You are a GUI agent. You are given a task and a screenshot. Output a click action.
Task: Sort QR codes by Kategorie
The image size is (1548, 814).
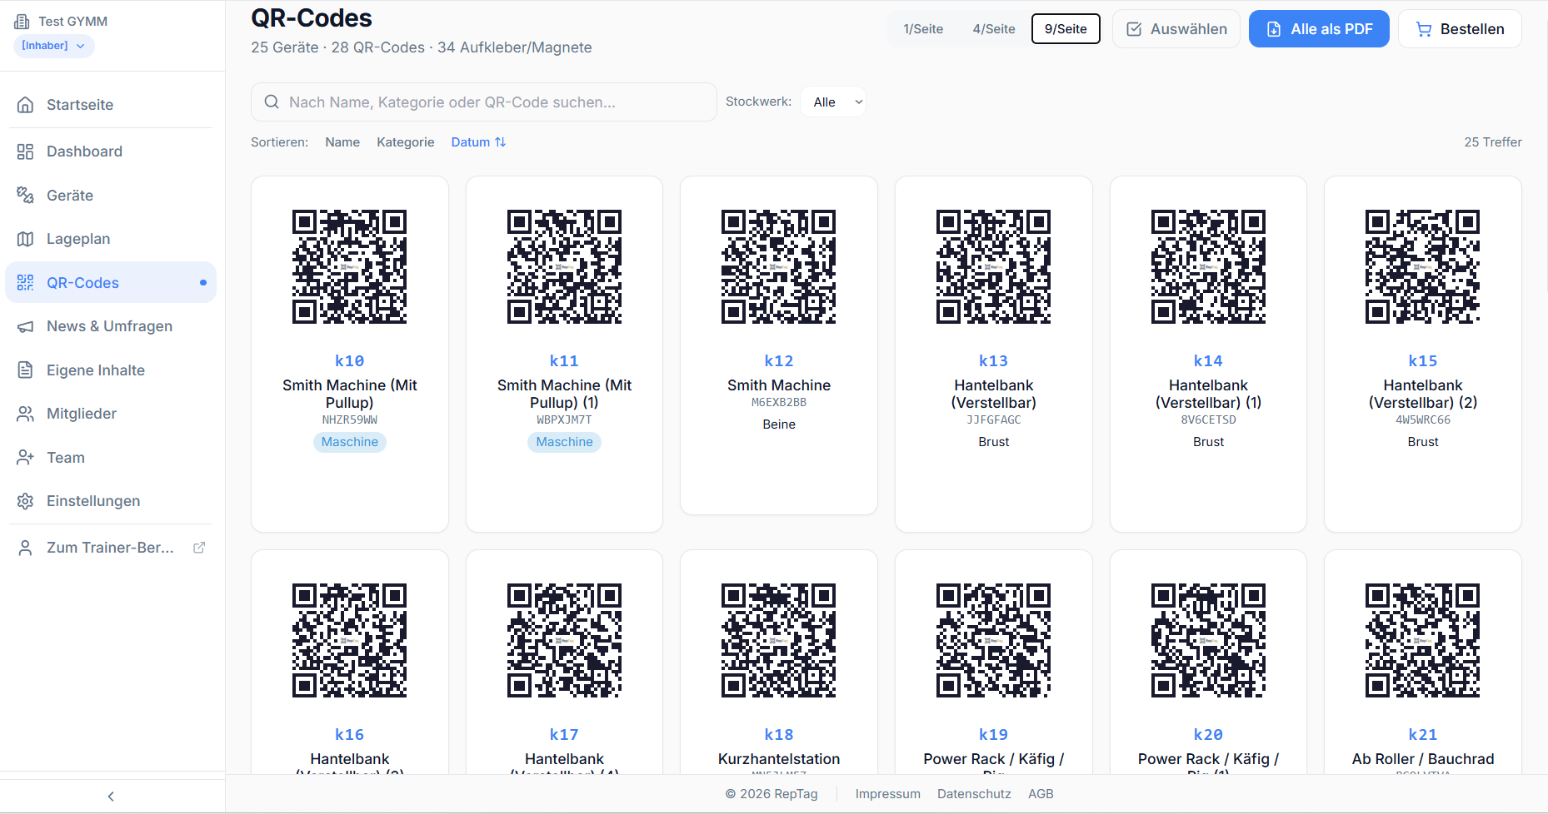coord(406,142)
